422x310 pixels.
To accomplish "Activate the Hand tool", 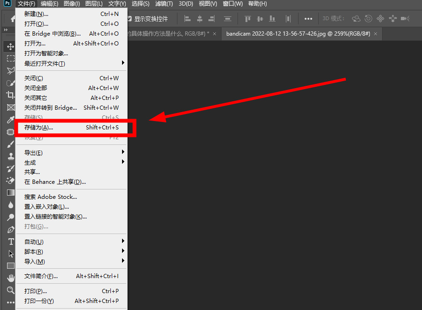I will [x=10, y=278].
